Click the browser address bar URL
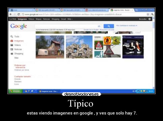Image resolution: width=163 pixels, height=121 pixels. pos(73,14)
